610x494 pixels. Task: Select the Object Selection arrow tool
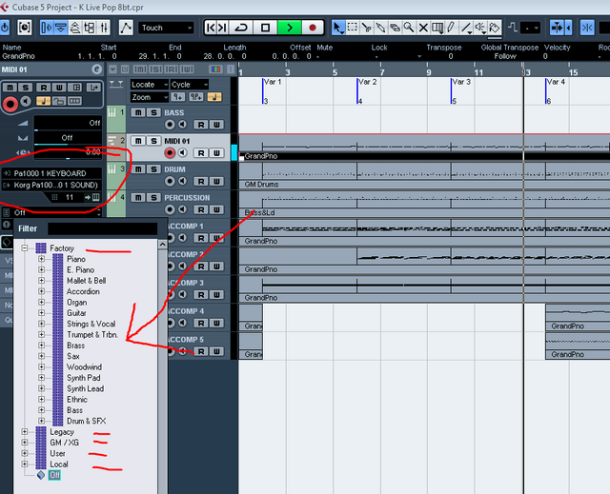coord(338,28)
